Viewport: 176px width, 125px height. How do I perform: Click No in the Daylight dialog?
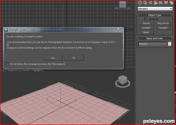(74, 58)
